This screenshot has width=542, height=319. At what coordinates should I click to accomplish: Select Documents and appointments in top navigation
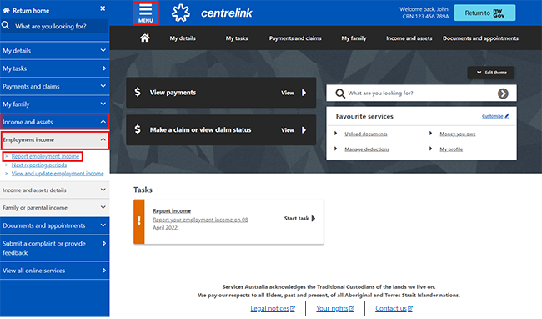pos(480,38)
